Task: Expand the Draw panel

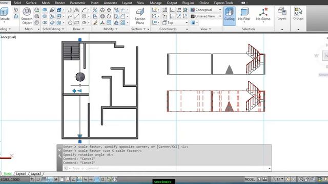Action: 78,29
